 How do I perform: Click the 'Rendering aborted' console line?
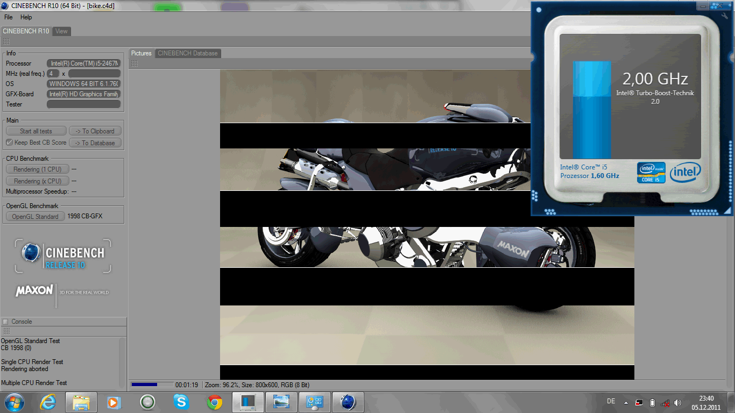[24, 369]
